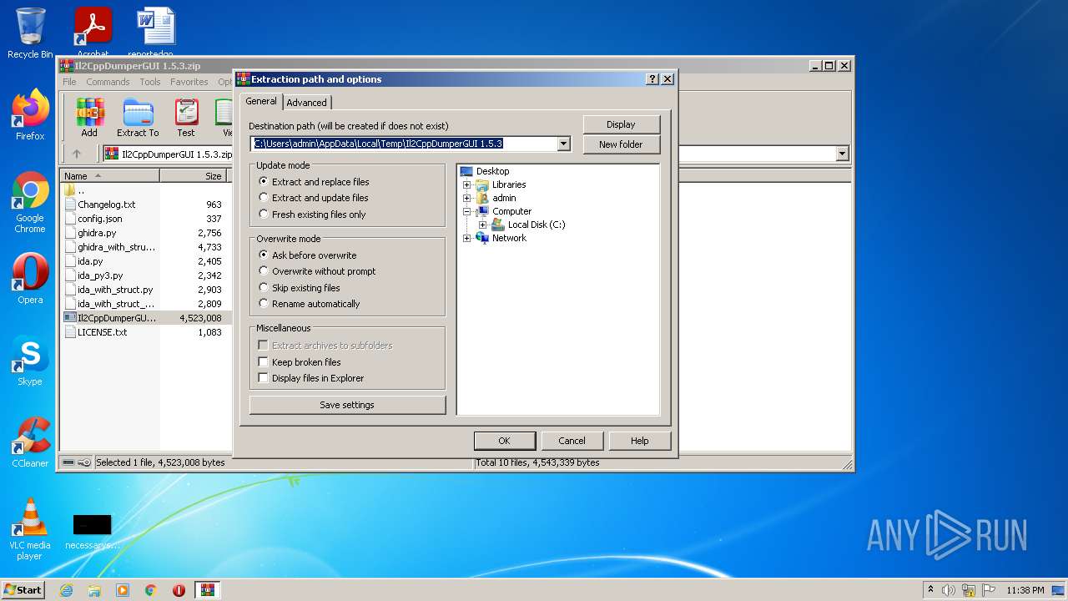Open the Acrobat desktop shortcut
Image resolution: width=1068 pixels, height=601 pixels.
tap(93, 33)
